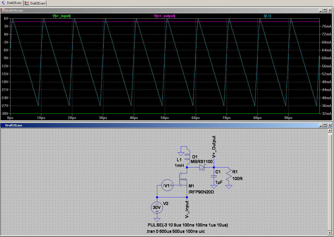The height and width of the screenshot is (237, 334).
Task: Click the D1 diode reference label
Action: tap(195, 157)
